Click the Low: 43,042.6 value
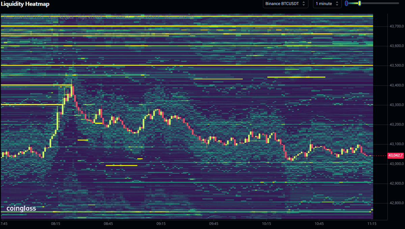Image resolution: width=405 pixels, height=229 pixels. coord(117,16)
